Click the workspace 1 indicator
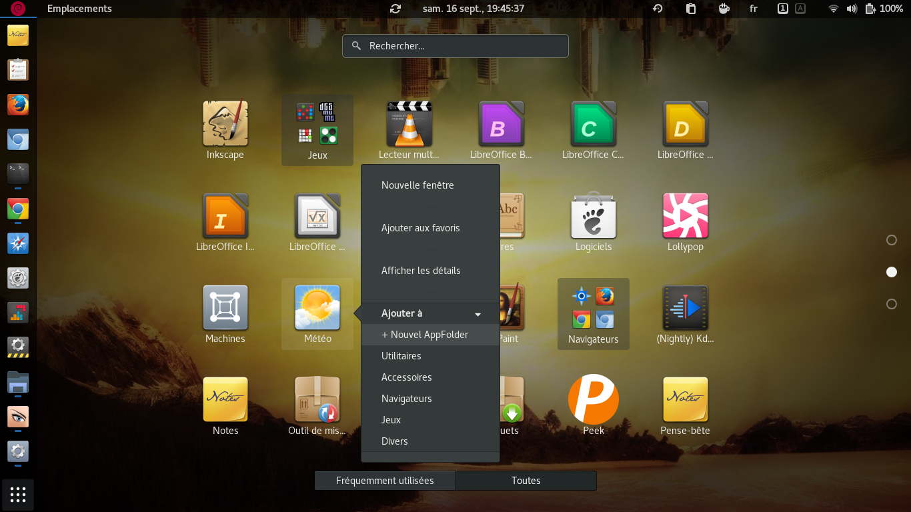 pos(783,9)
